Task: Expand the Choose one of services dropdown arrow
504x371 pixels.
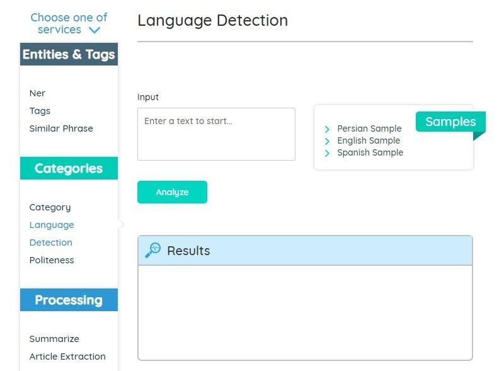Action: point(94,30)
